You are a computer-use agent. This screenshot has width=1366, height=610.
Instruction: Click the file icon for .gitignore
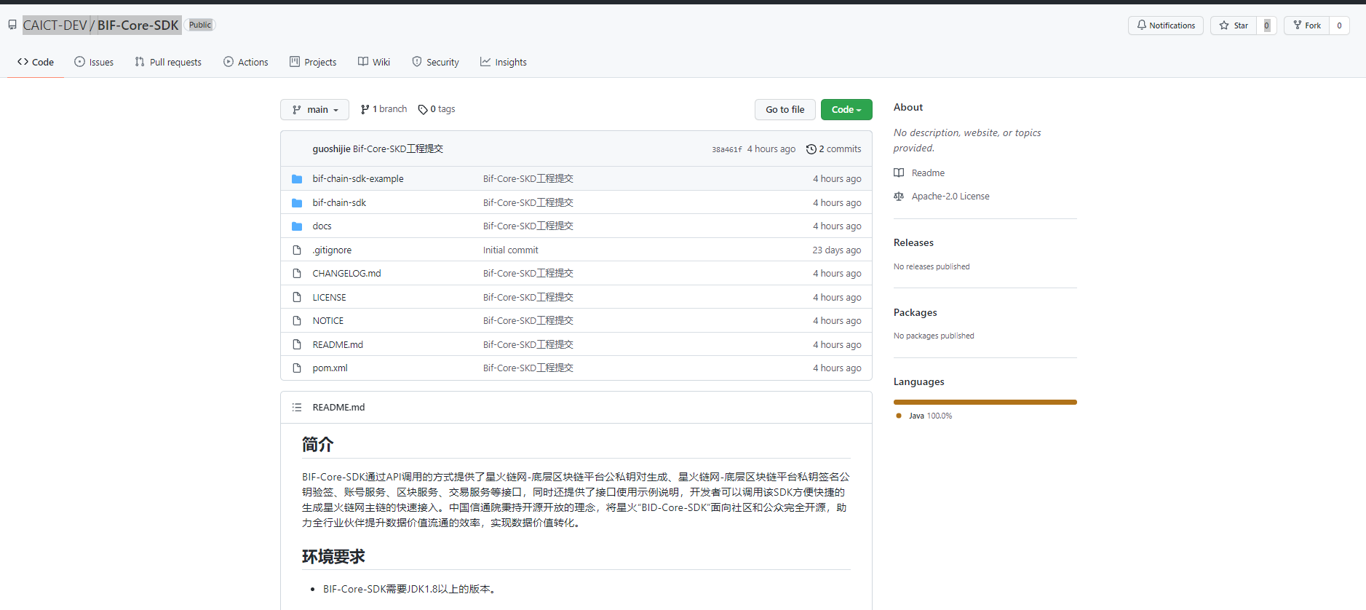click(x=297, y=250)
